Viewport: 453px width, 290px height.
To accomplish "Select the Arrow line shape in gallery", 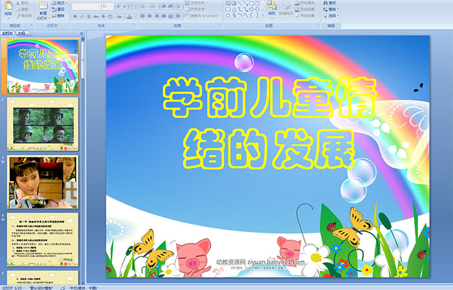I will (x=245, y=3).
